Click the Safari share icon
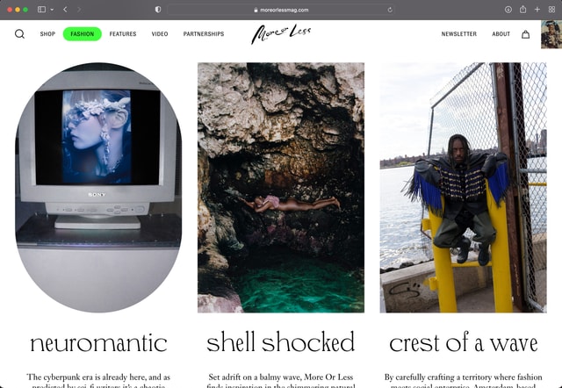The image size is (562, 388). [x=522, y=9]
